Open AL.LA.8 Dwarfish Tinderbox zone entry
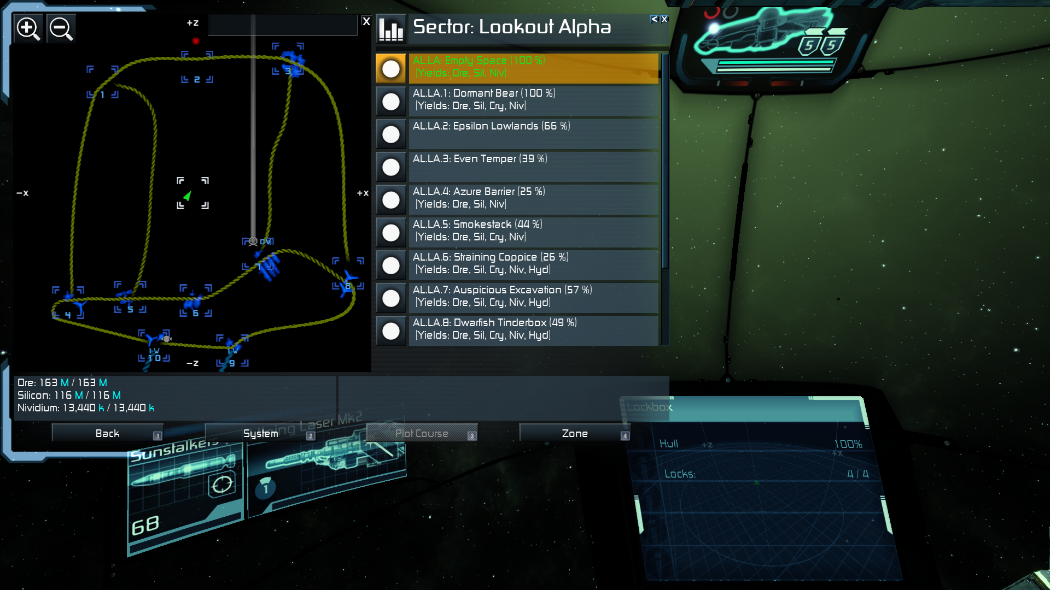Viewport: 1050px width, 590px height. (534, 331)
